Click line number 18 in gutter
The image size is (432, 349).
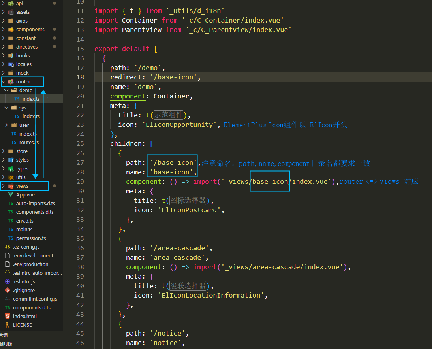(80, 77)
